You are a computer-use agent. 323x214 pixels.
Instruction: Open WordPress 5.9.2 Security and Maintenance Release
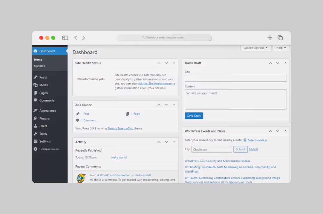pyautogui.click(x=218, y=161)
